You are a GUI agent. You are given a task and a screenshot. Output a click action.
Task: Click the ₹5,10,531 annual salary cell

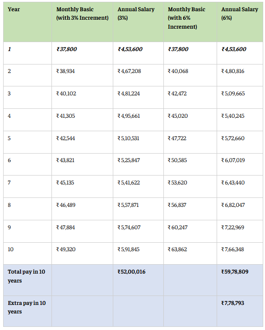[x=128, y=138]
